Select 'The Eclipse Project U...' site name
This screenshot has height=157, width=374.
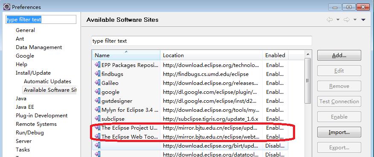point(130,128)
